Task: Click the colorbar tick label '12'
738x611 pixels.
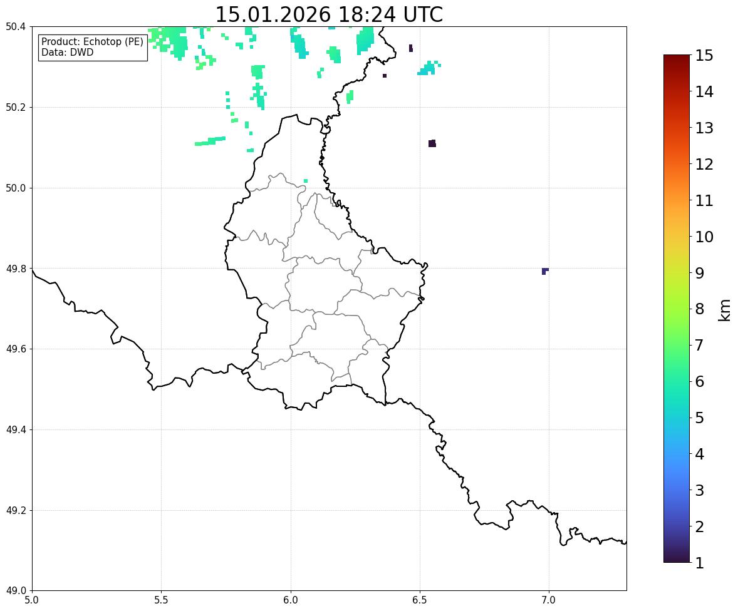Action: 704,164
